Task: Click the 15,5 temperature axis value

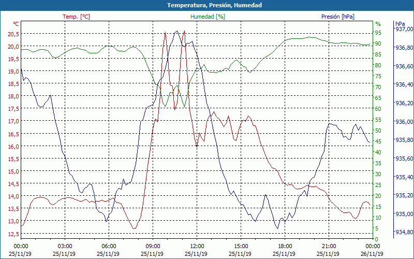Action: (14, 159)
